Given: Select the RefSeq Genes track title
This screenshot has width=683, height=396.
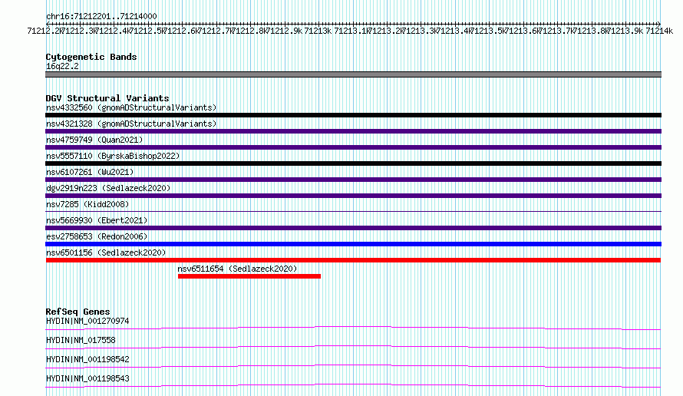Looking at the screenshot, I should coord(78,312).
